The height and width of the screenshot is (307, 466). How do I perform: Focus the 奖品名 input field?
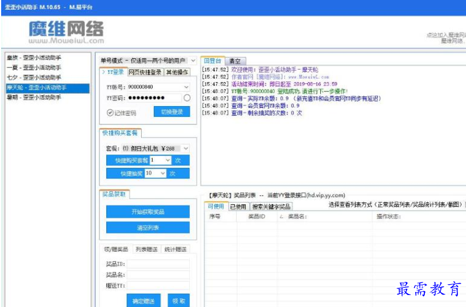pyautogui.click(x=158, y=274)
